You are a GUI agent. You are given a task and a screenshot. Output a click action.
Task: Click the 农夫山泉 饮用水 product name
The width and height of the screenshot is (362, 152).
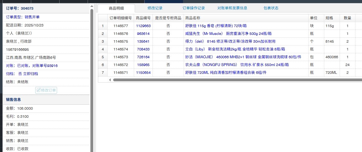coord(237,65)
